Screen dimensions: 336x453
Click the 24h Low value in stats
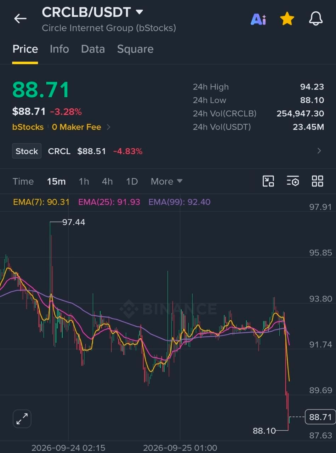(312, 100)
